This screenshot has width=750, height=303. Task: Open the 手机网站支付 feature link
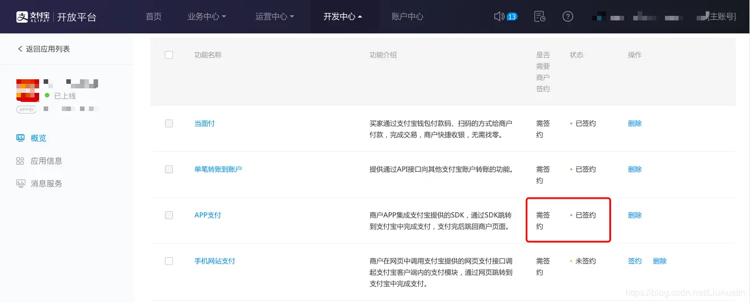(x=215, y=261)
